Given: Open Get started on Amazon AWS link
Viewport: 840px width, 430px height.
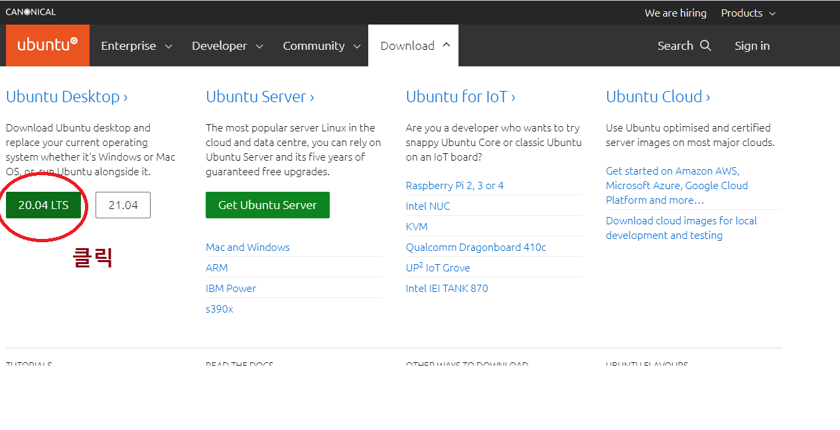Looking at the screenshot, I should 677,185.
